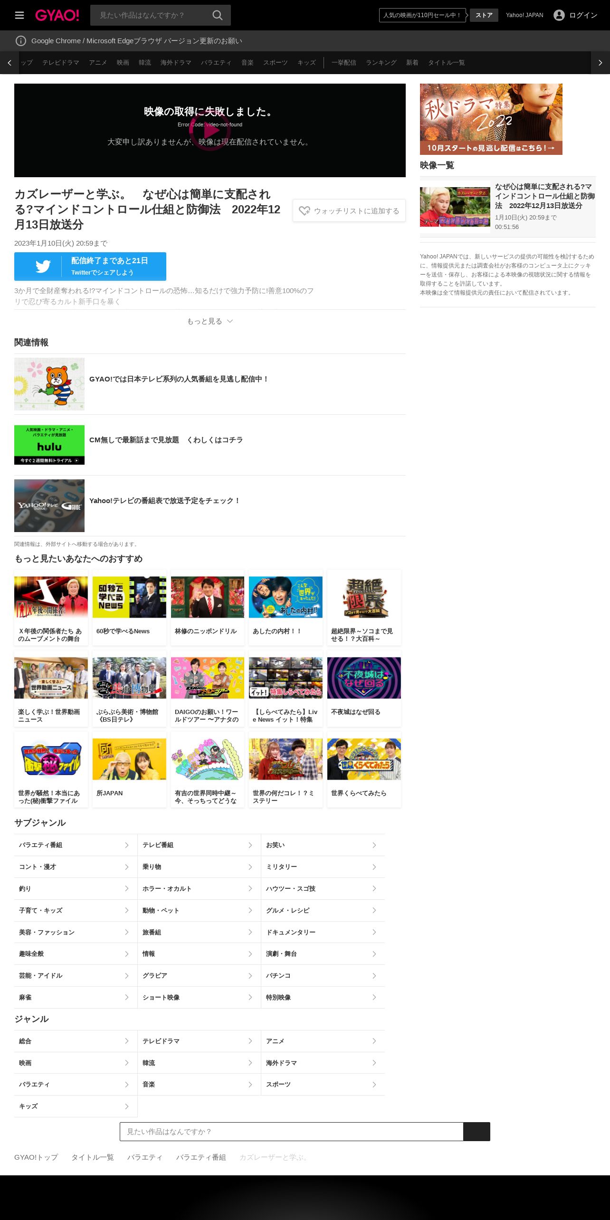Click the Yahoo!テレビ remote control thumbnail

pos(49,505)
